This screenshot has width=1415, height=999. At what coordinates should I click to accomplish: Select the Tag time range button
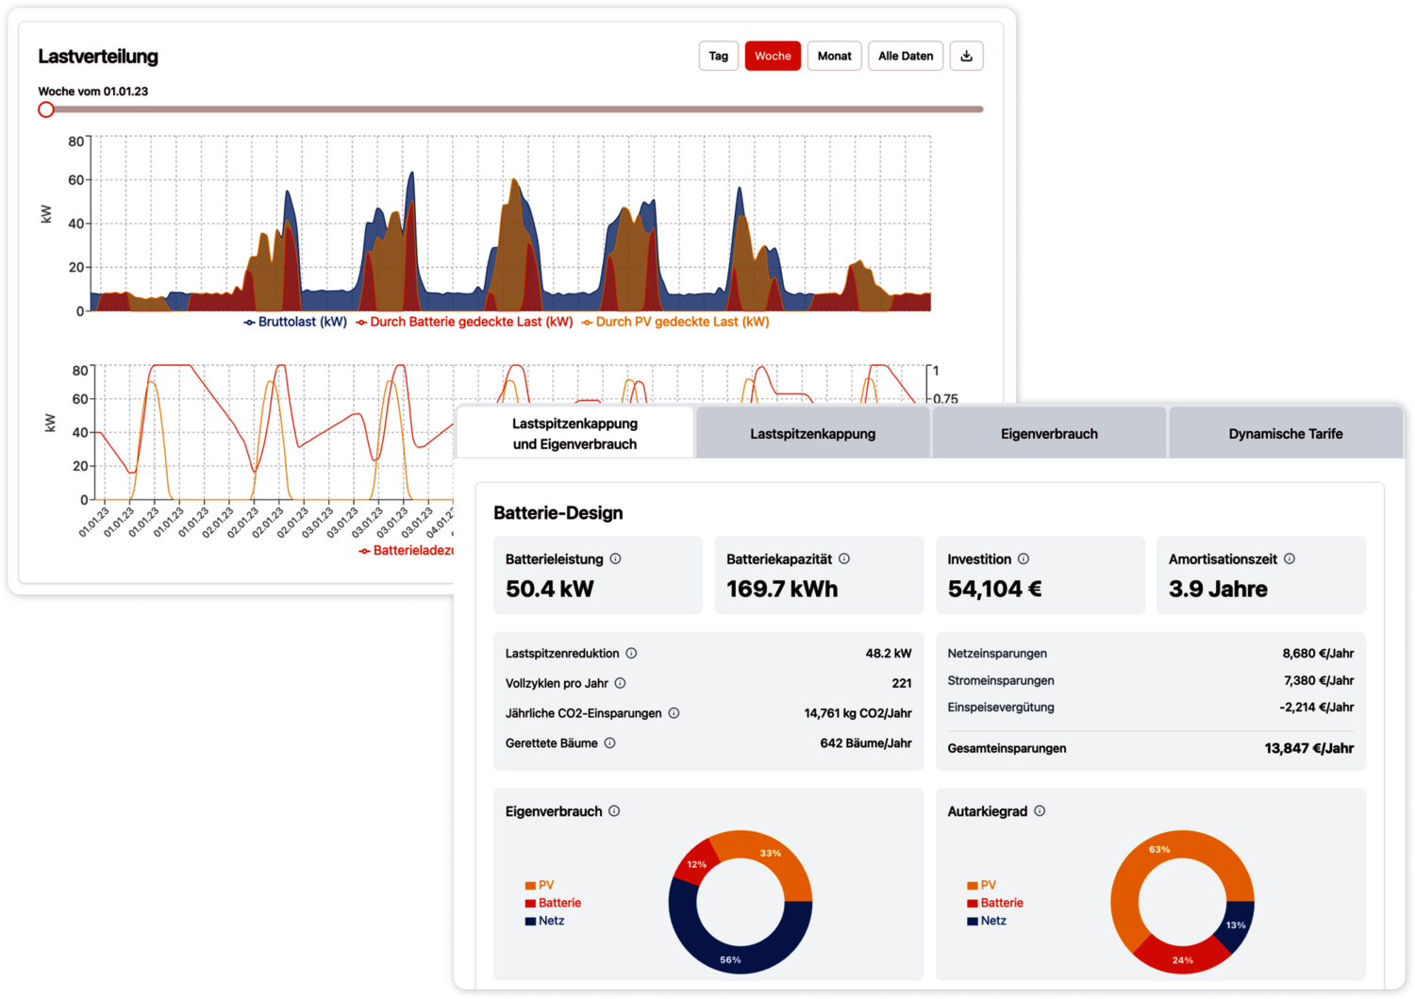pos(718,56)
